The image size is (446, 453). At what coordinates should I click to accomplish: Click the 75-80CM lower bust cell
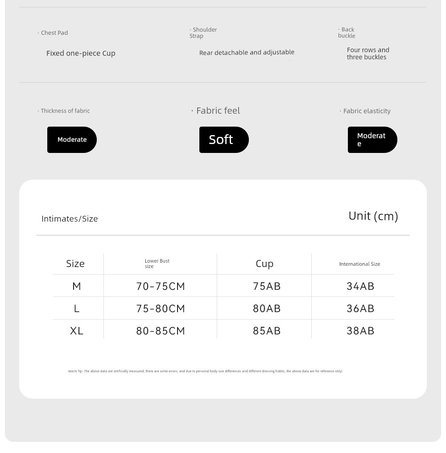[161, 308]
